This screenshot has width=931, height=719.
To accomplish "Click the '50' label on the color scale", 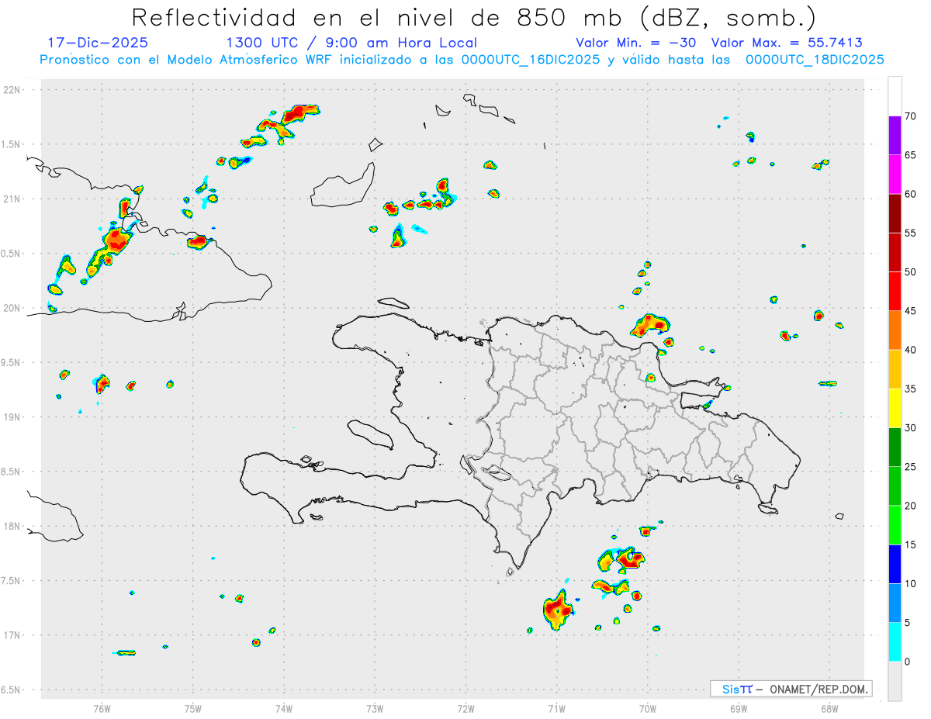I will point(911,272).
